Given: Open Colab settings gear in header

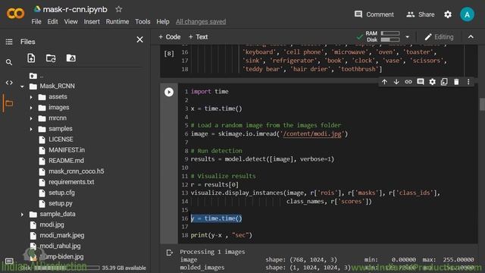Looking at the screenshot, I should coord(448,14).
